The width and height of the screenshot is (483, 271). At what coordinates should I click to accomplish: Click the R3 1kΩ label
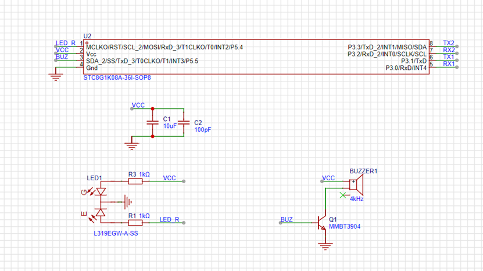(139, 174)
